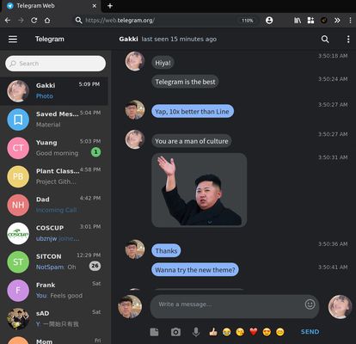Record a voice message with microphone icon

(x=196, y=332)
